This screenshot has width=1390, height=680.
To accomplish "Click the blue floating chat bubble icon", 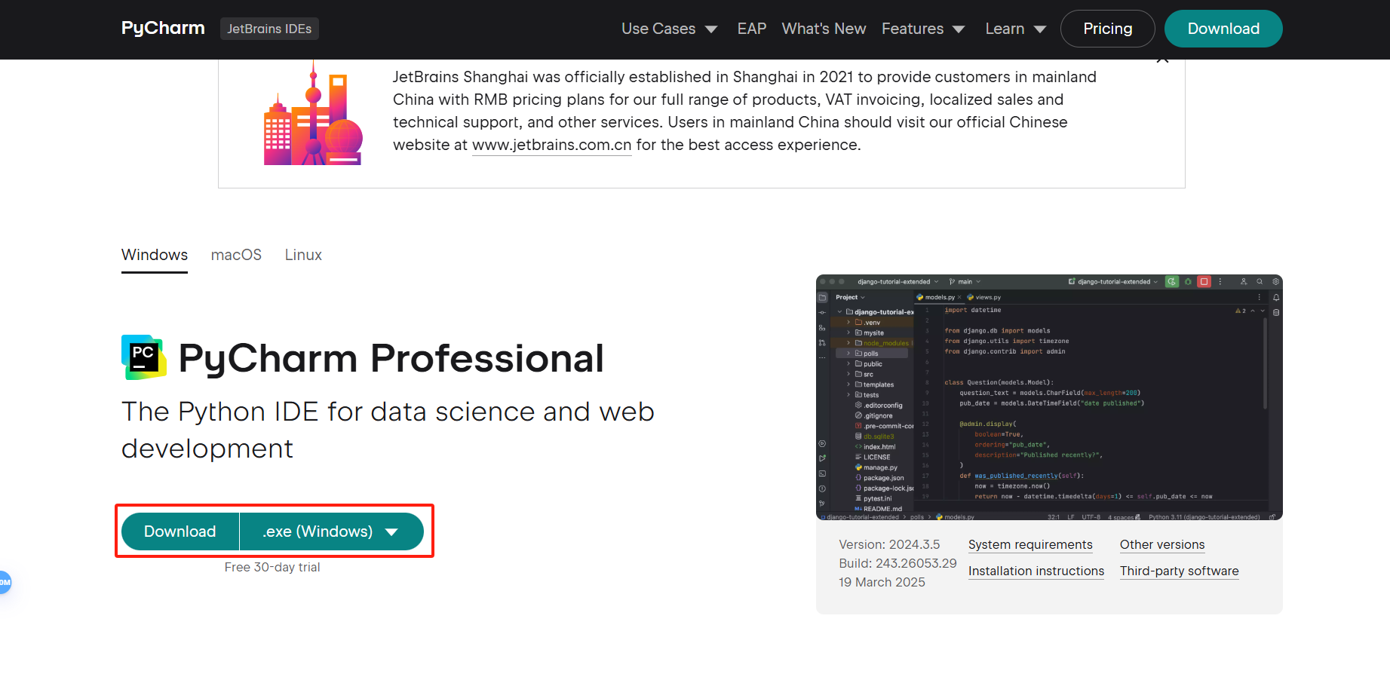I will [5, 582].
